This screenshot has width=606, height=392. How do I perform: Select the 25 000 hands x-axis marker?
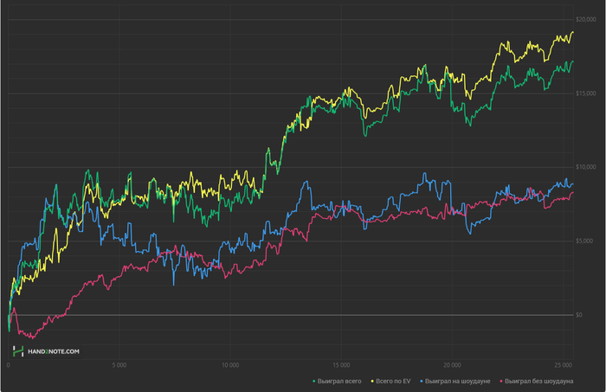(x=563, y=365)
